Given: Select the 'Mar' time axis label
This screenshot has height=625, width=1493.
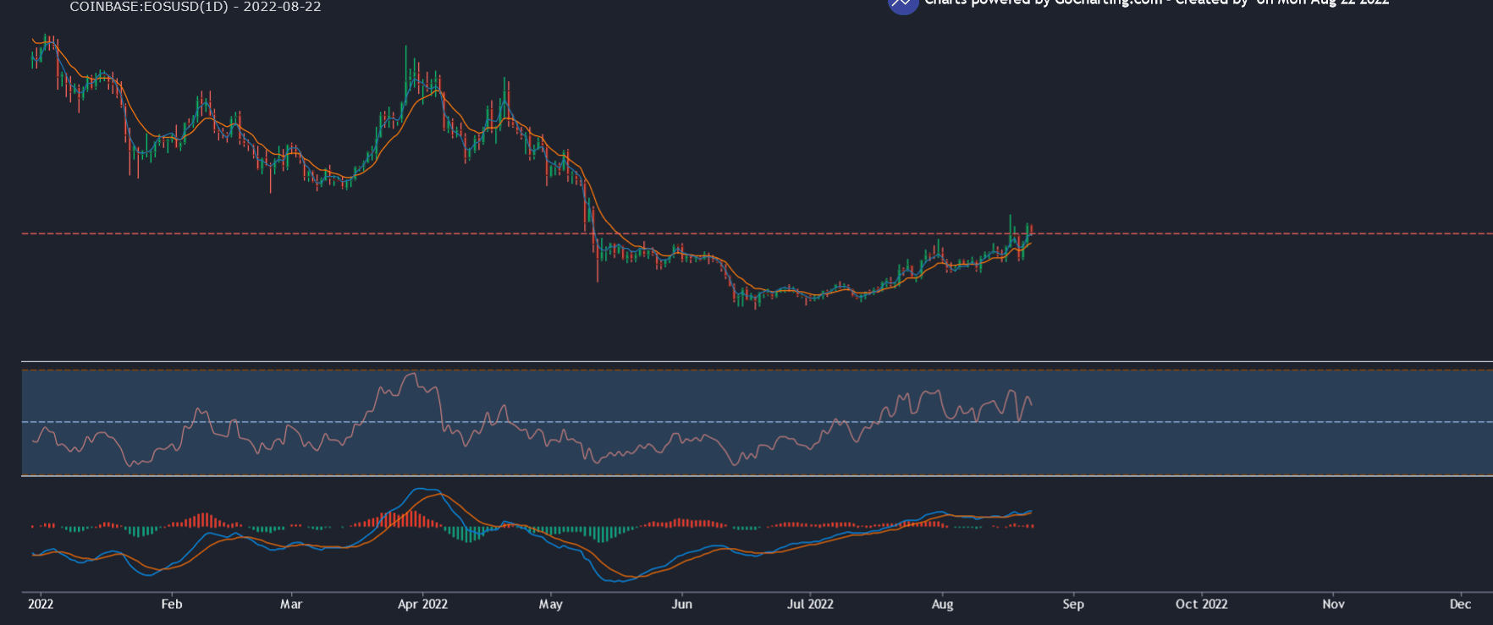Looking at the screenshot, I should [291, 604].
